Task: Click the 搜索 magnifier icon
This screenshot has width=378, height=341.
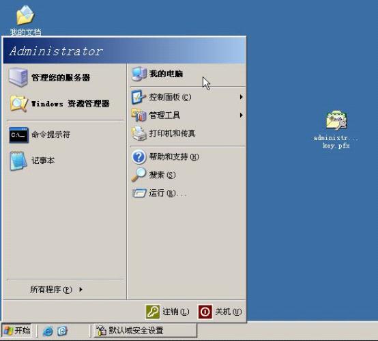Action: (x=139, y=174)
